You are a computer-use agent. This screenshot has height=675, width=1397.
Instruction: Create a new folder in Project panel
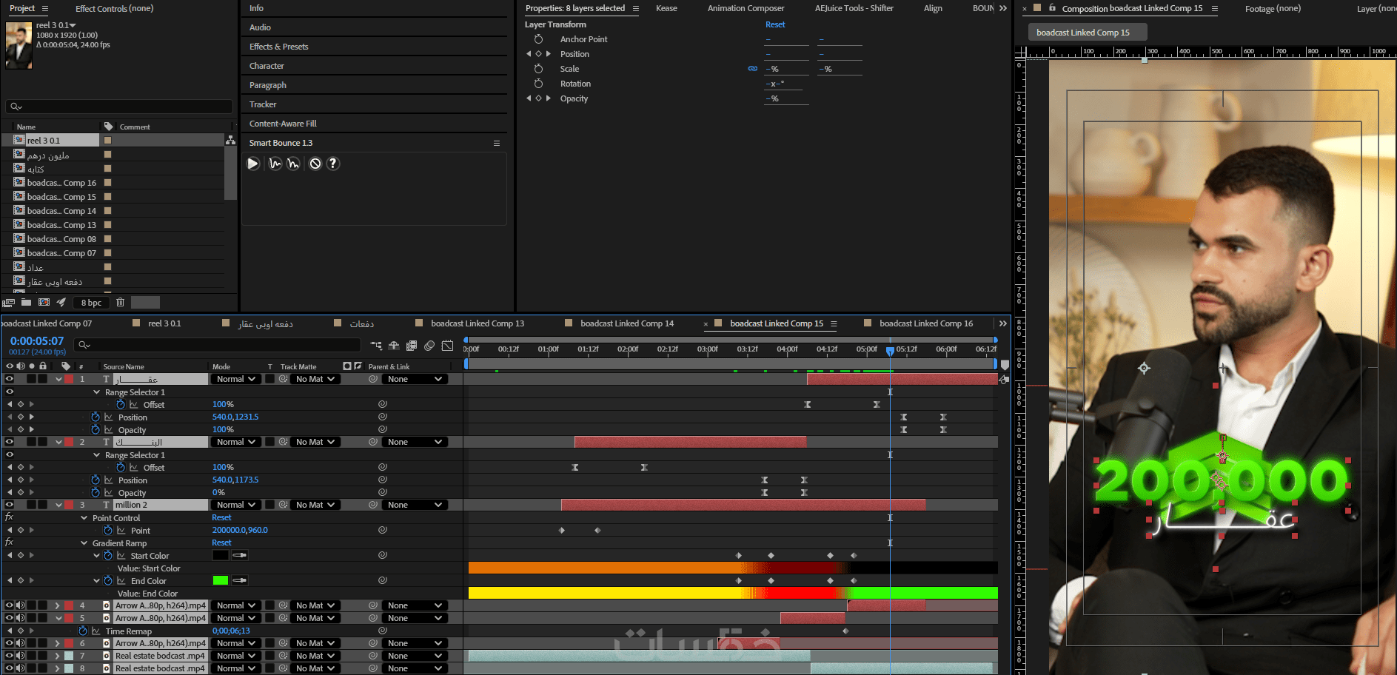click(27, 302)
